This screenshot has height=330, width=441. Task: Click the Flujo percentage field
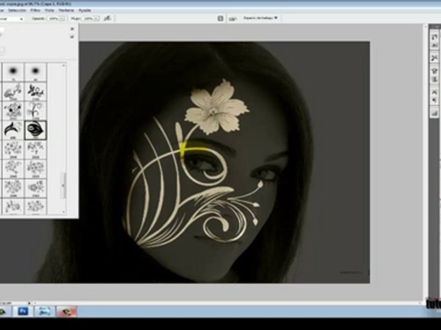point(88,18)
